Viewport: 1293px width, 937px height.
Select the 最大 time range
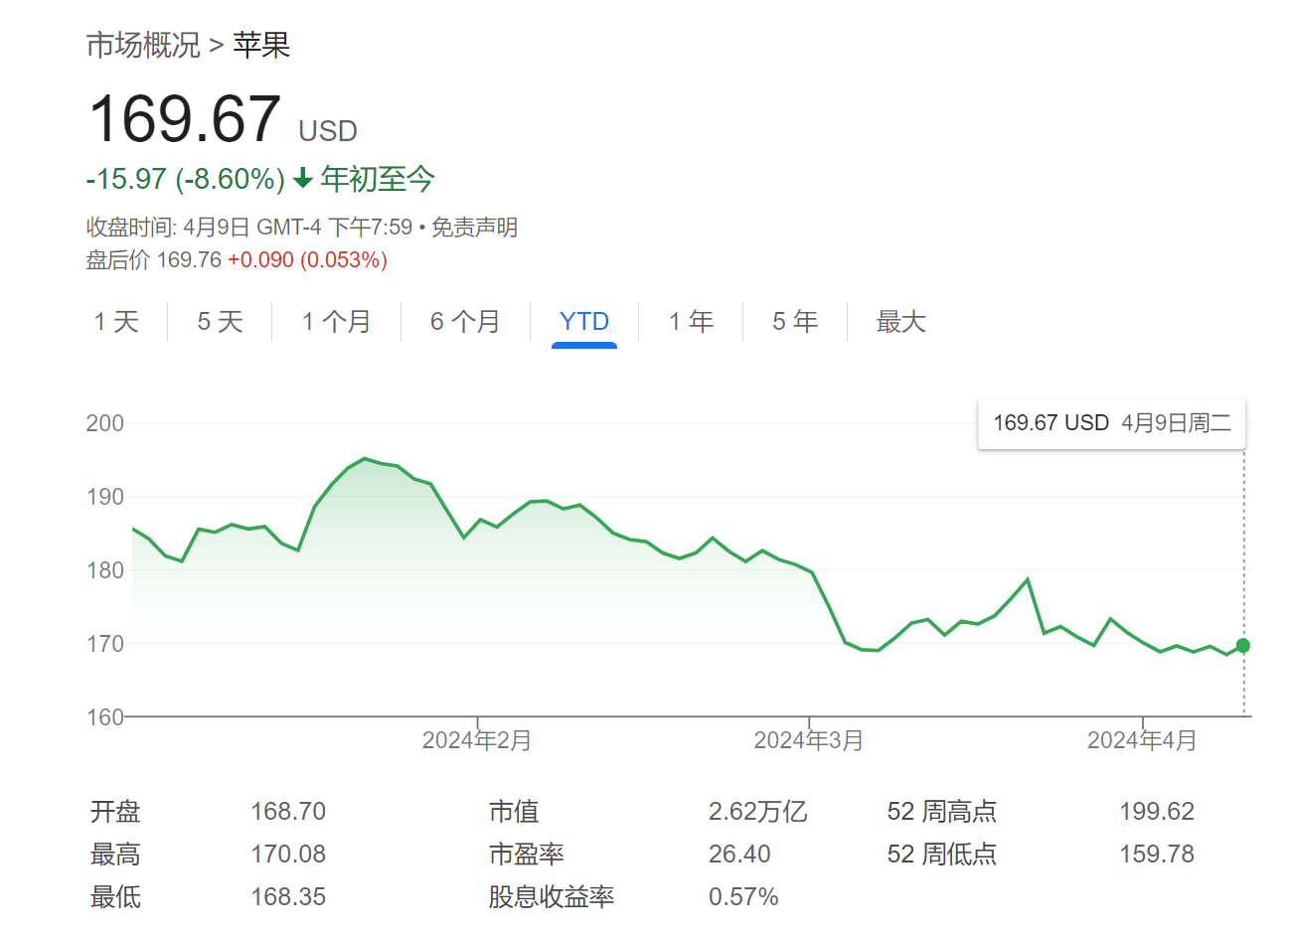tap(900, 321)
